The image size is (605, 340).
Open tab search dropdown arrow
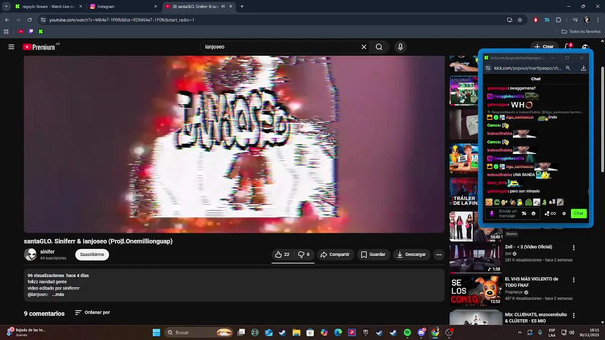pyautogui.click(x=6, y=7)
